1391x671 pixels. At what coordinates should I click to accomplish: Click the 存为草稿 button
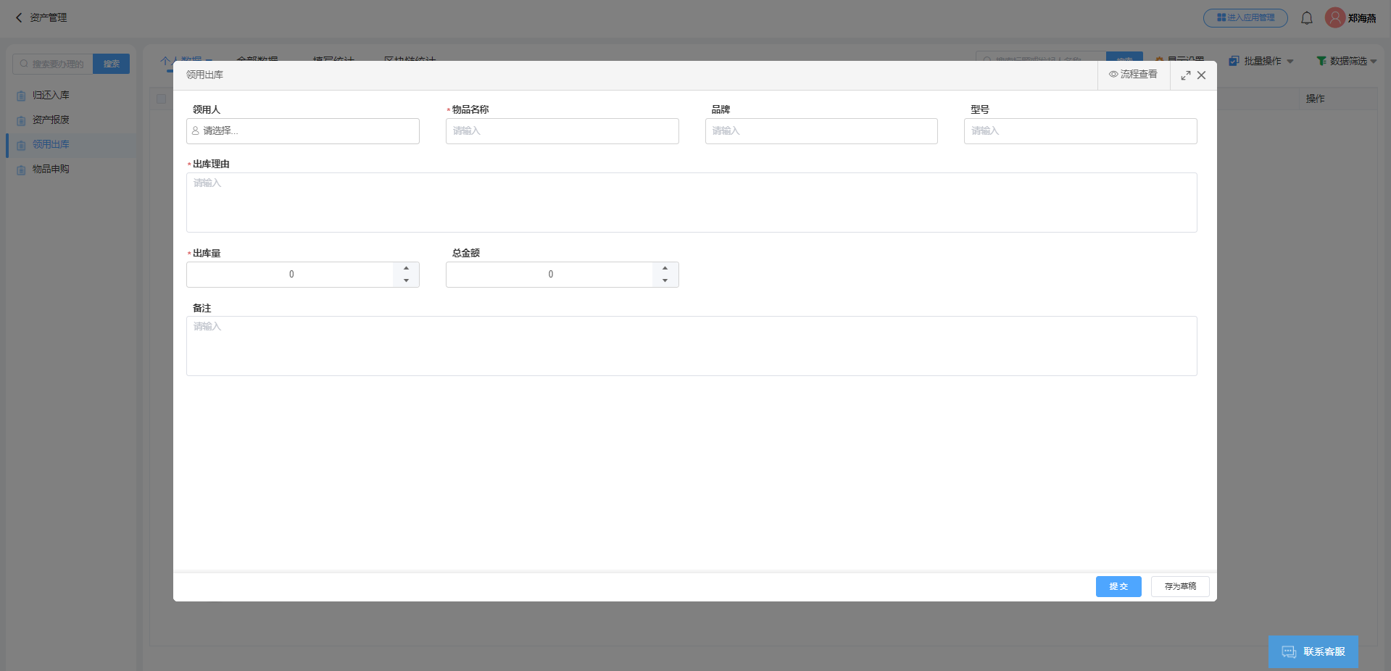[x=1179, y=586]
